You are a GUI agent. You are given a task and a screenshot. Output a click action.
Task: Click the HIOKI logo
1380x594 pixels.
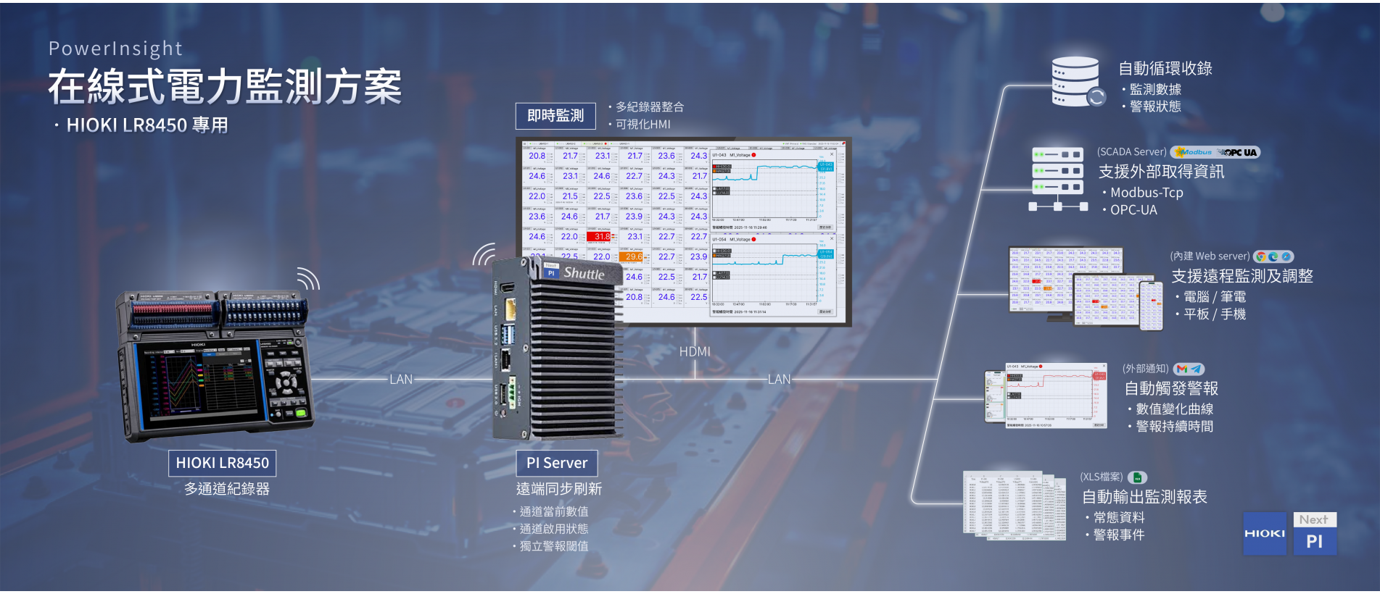pyautogui.click(x=1264, y=534)
